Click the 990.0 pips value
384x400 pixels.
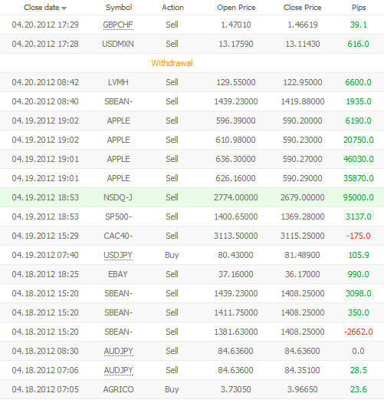[358, 274]
